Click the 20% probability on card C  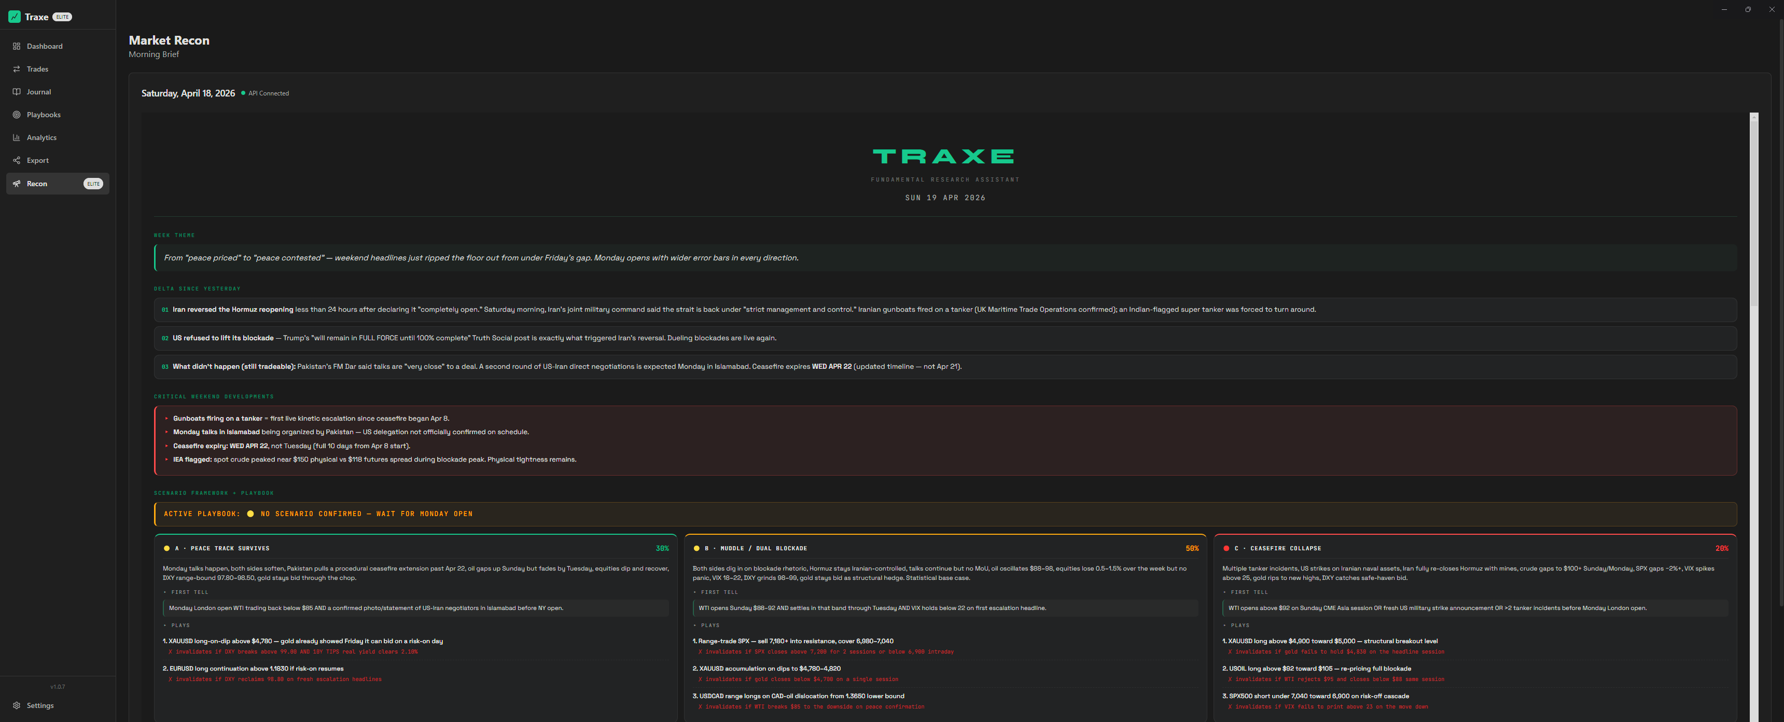(x=1722, y=549)
